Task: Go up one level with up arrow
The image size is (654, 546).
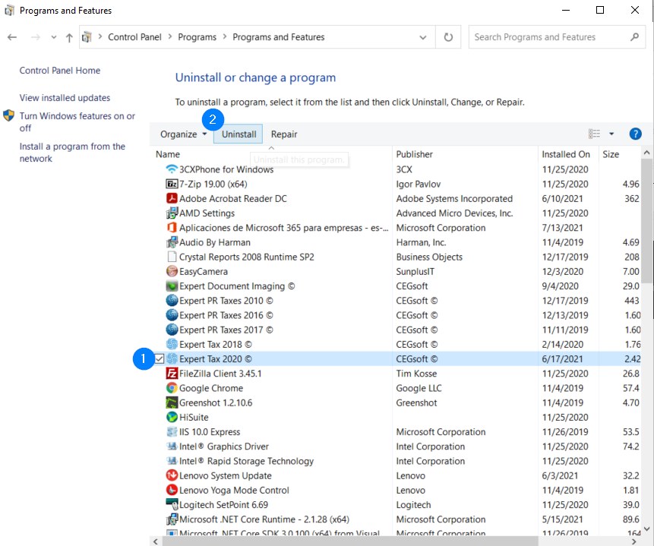Action: 69,37
